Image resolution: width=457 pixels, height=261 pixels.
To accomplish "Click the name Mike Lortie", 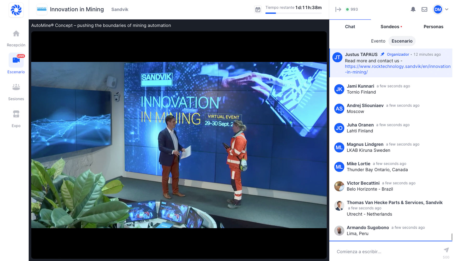I will pyautogui.click(x=358, y=164).
